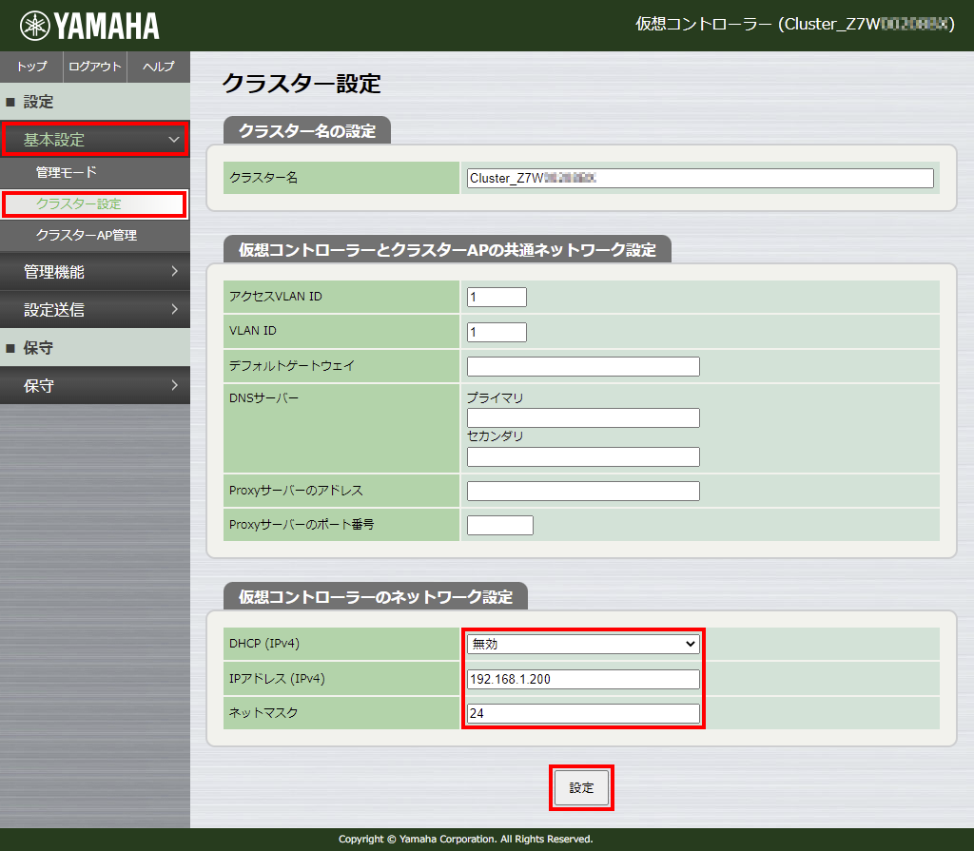Click the ログアウト link
974x851 pixels.
point(95,67)
